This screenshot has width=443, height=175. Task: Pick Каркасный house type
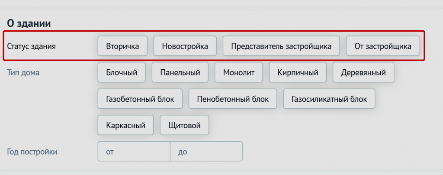[125, 126]
